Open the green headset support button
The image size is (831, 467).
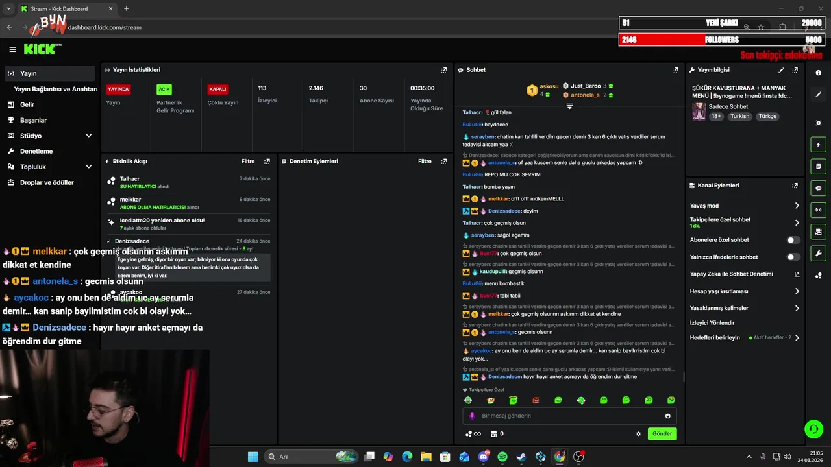click(x=813, y=429)
